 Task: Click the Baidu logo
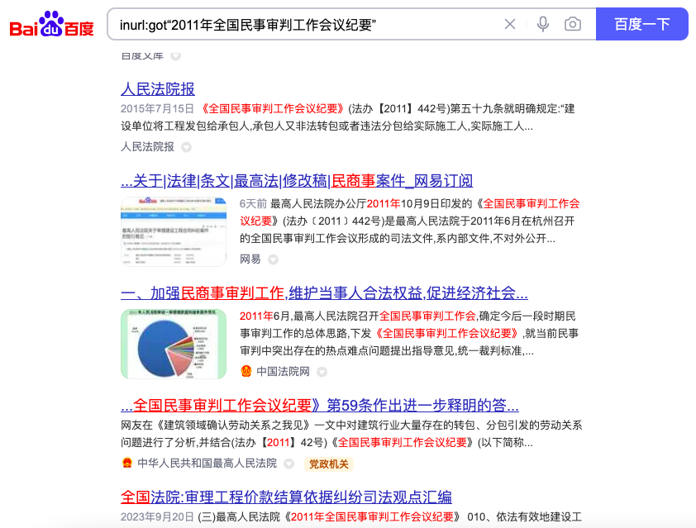click(50, 23)
